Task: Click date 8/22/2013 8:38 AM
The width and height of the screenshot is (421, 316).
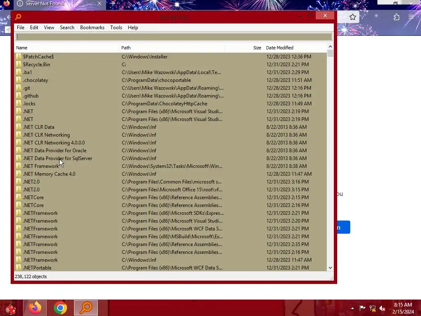Action: (x=286, y=166)
